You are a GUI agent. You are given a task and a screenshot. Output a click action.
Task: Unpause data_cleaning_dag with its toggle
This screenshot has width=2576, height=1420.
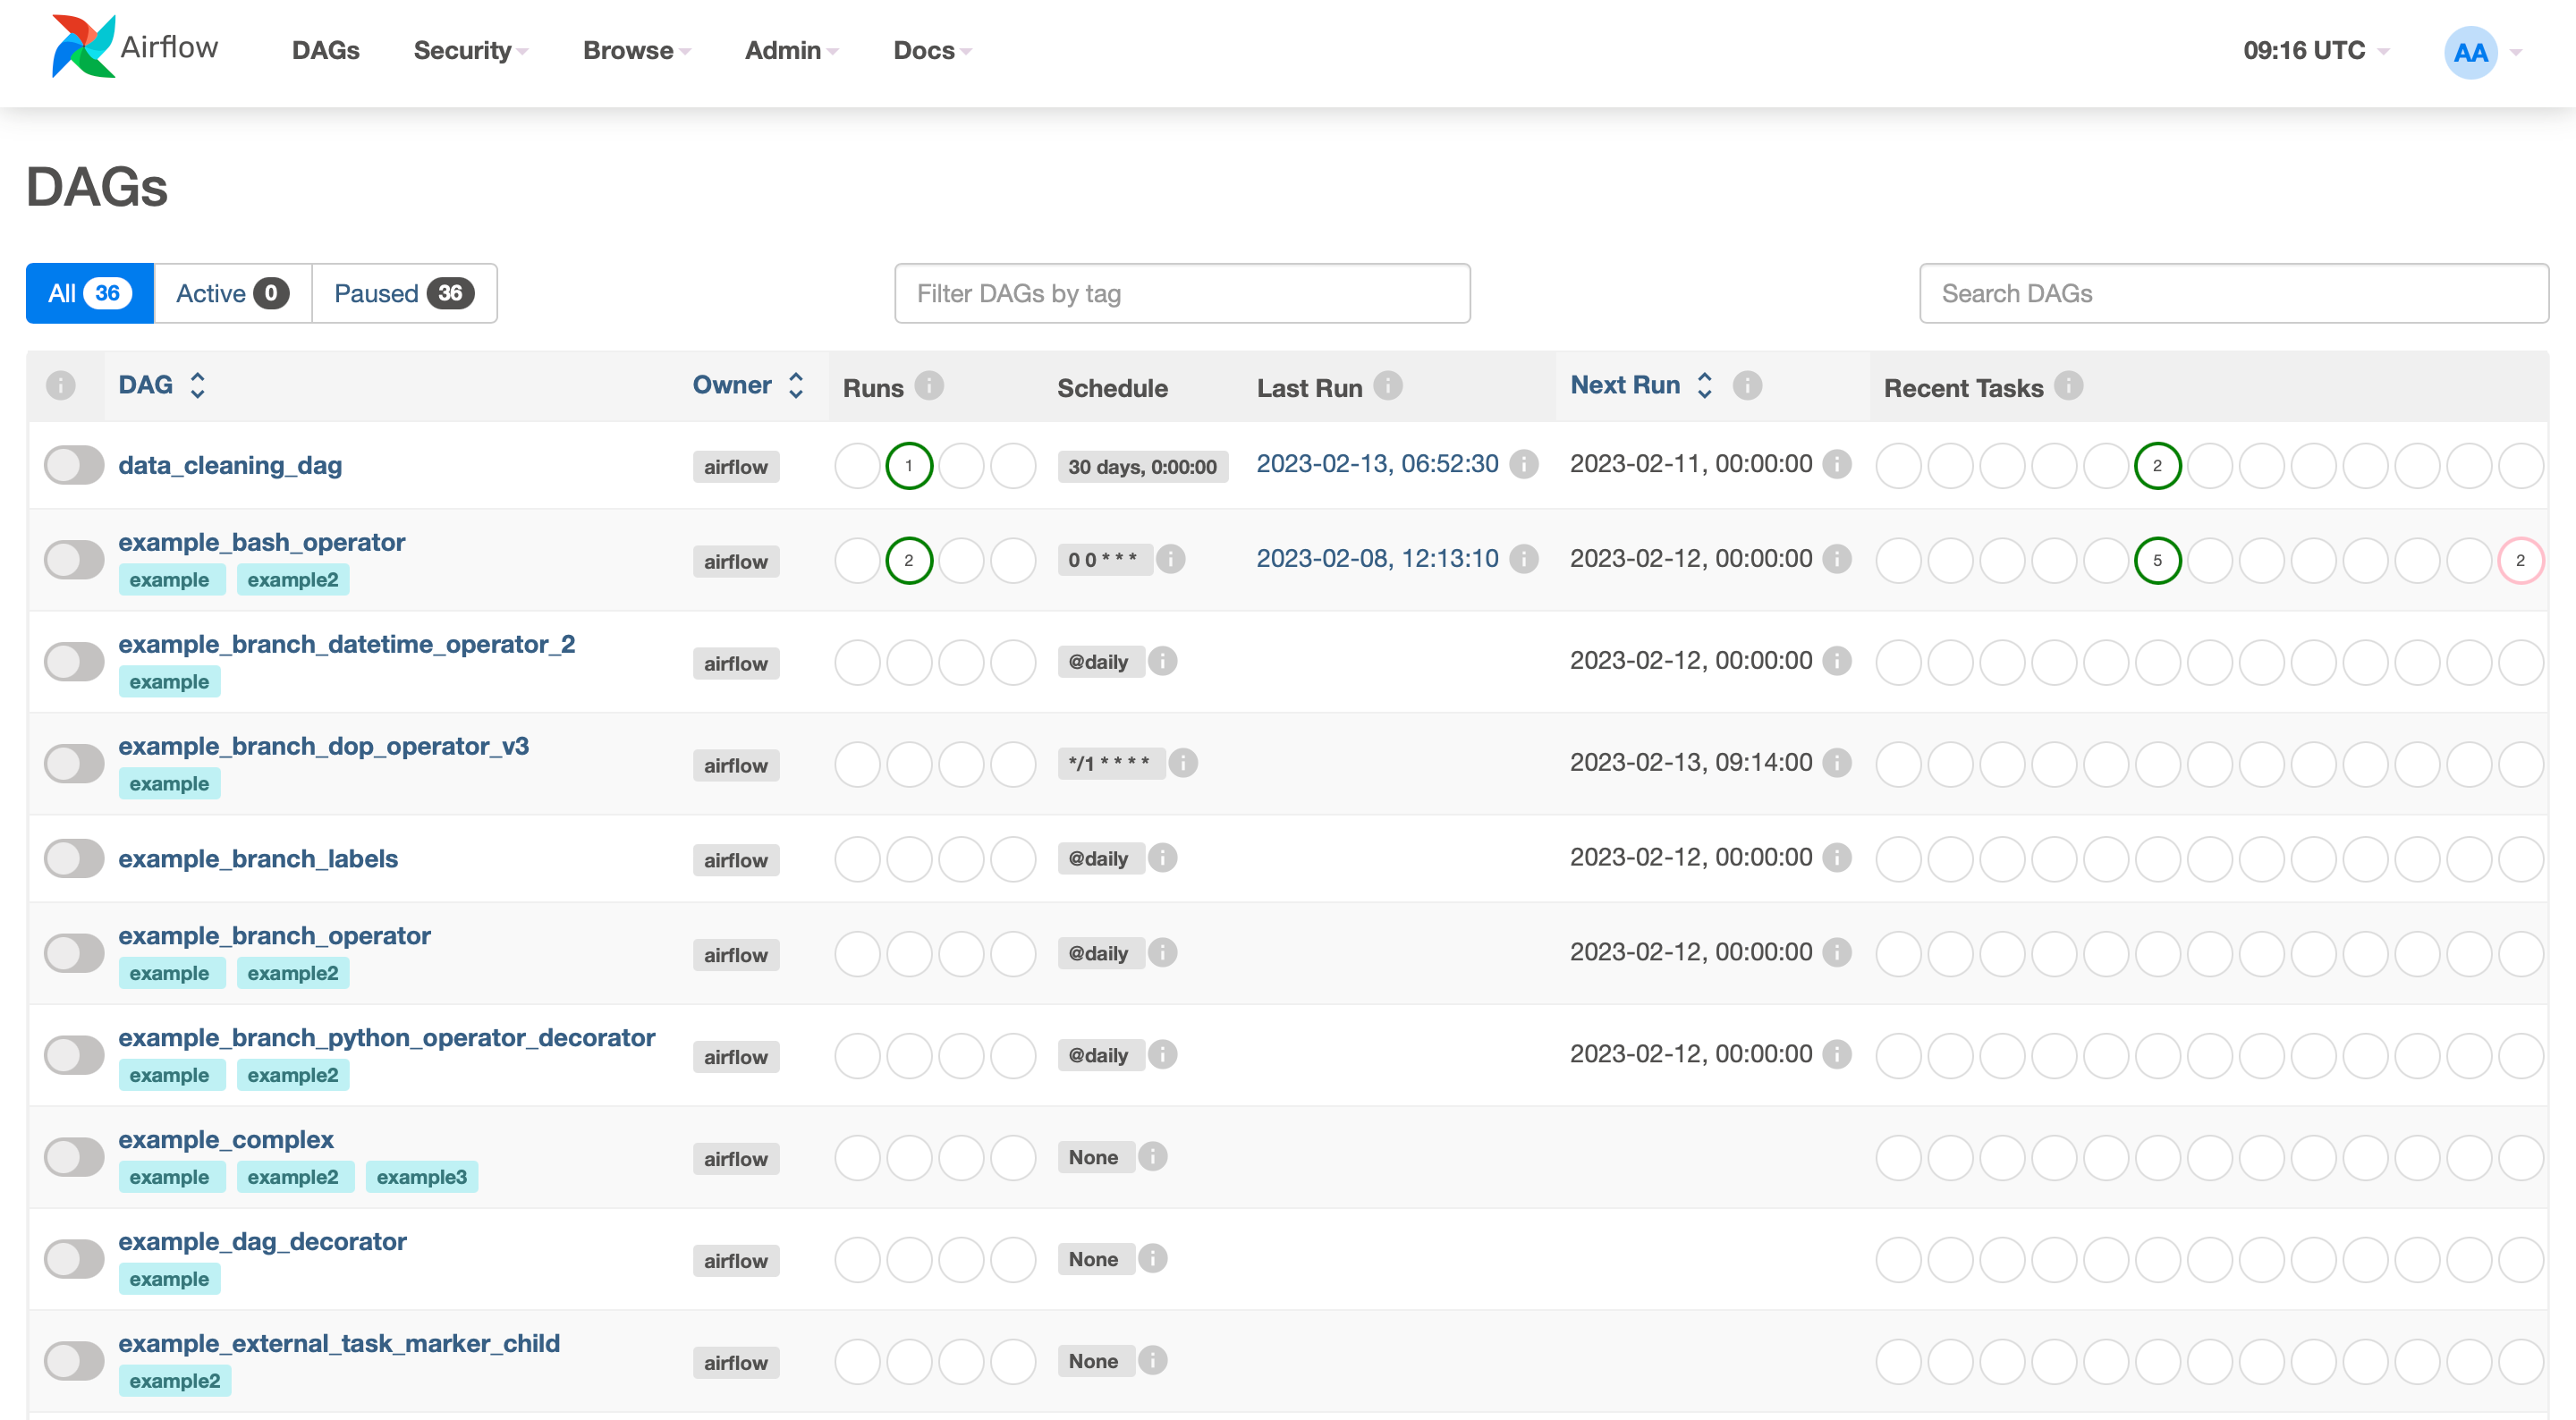click(74, 465)
